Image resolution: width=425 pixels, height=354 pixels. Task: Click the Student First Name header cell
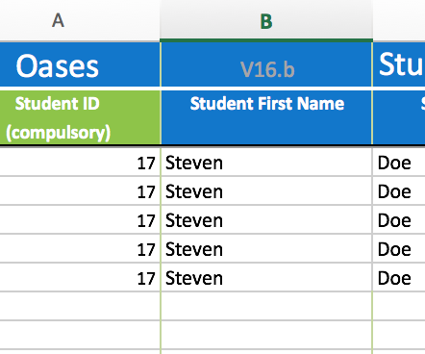(x=266, y=117)
